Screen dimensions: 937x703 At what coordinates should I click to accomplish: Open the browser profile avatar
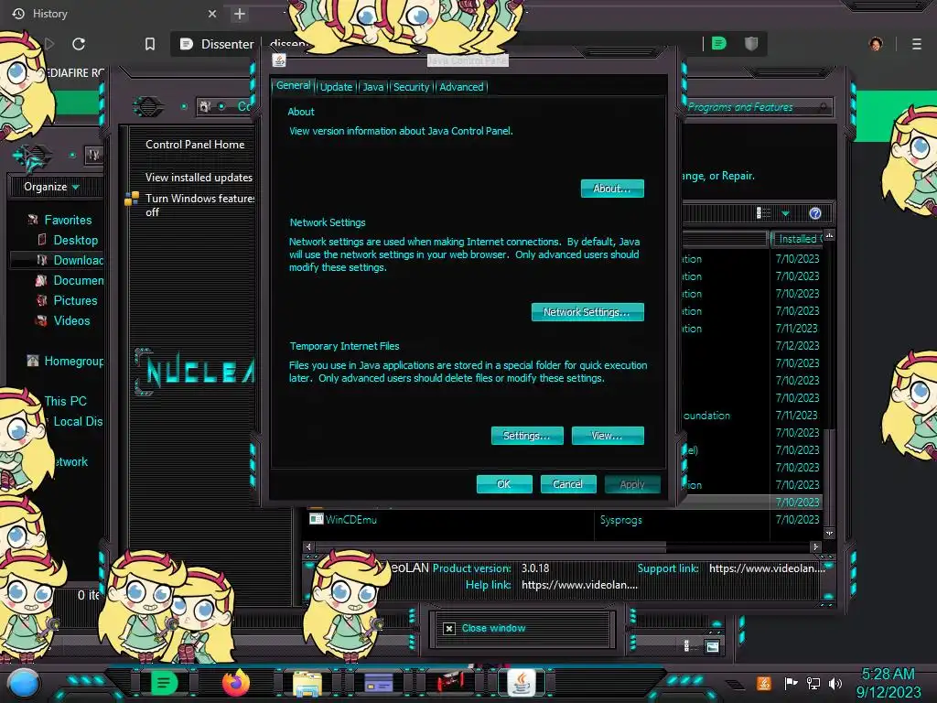[x=876, y=44]
